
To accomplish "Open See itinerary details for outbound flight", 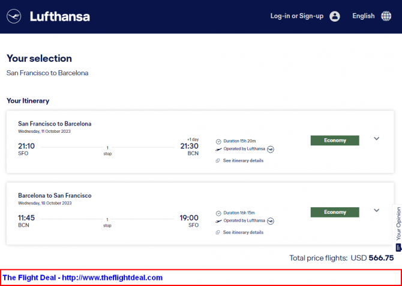I will 243,160.
